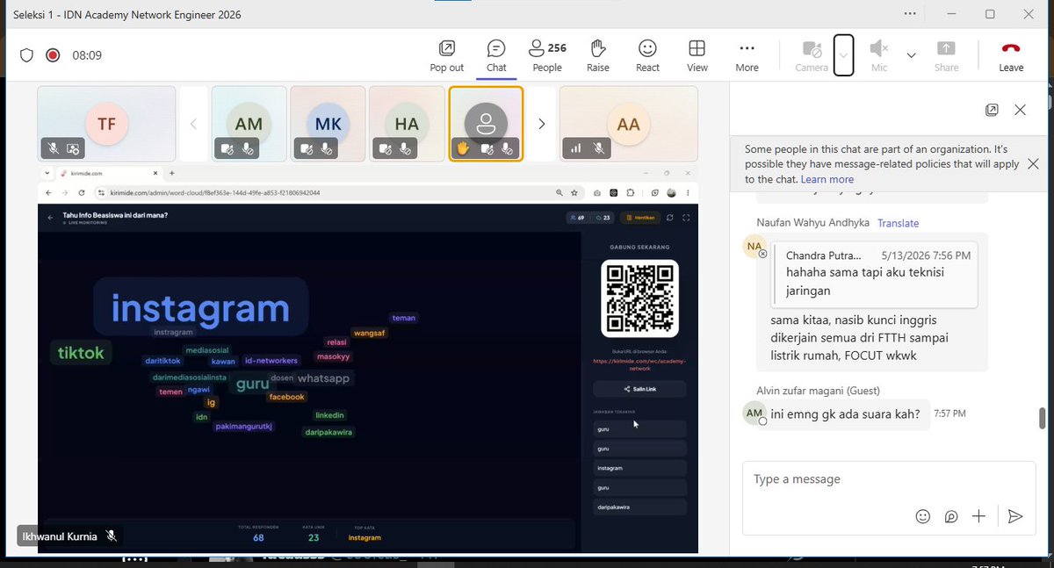Pop out the chat pane
This screenshot has height=568, width=1054.
coord(992,110)
